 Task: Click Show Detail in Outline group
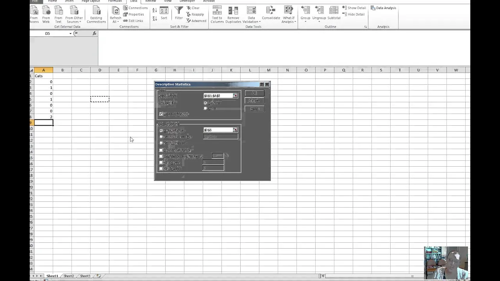click(354, 8)
